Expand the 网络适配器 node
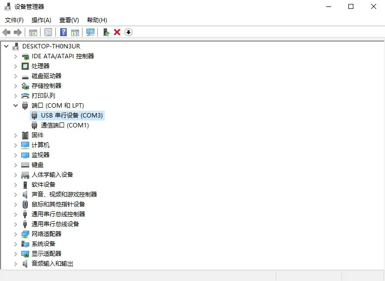This screenshot has height=281, width=385. (x=15, y=234)
